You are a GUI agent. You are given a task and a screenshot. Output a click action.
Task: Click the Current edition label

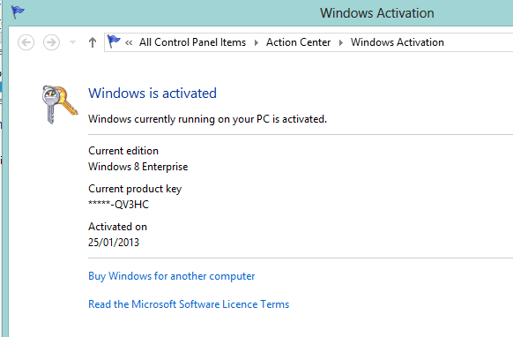123,151
